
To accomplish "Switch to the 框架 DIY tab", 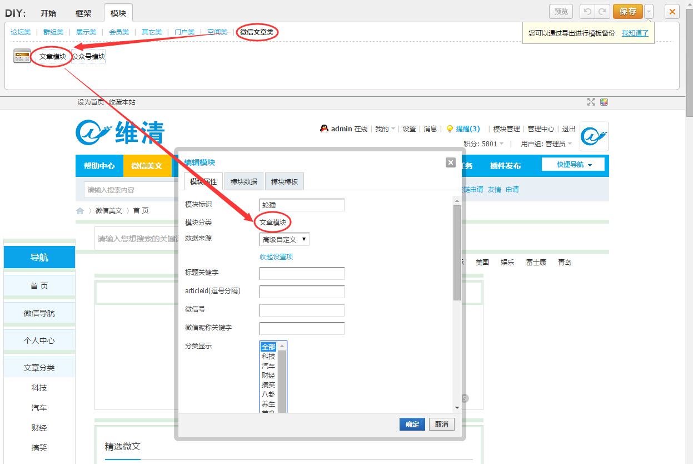I will pos(83,13).
